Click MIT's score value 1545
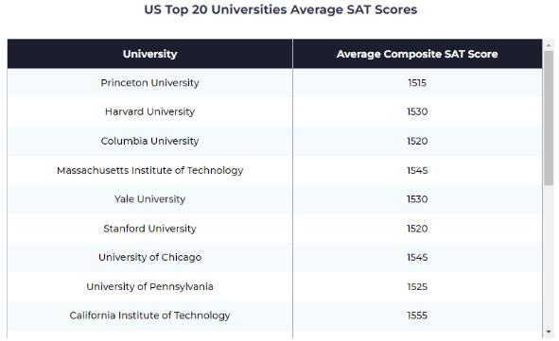This screenshot has height=341, width=559. 417,170
